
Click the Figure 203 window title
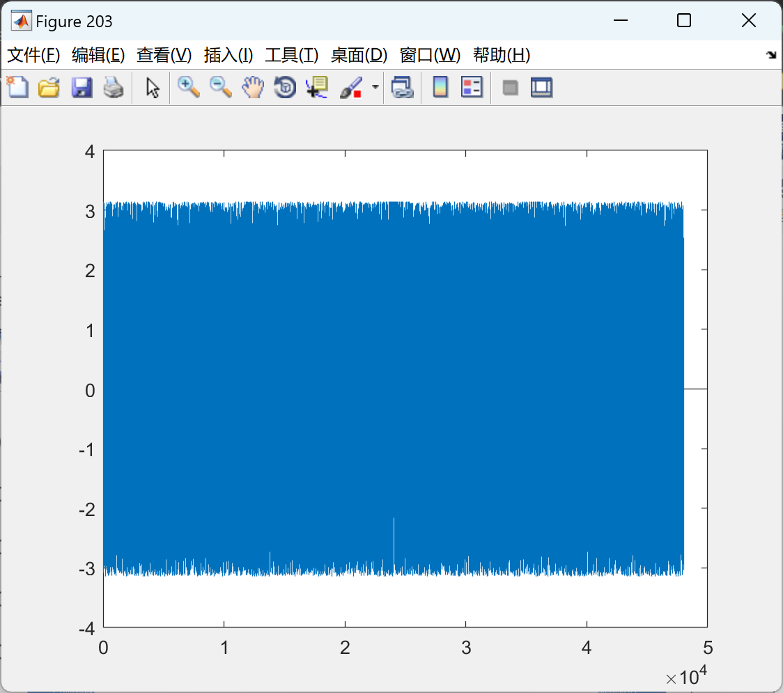click(x=74, y=22)
